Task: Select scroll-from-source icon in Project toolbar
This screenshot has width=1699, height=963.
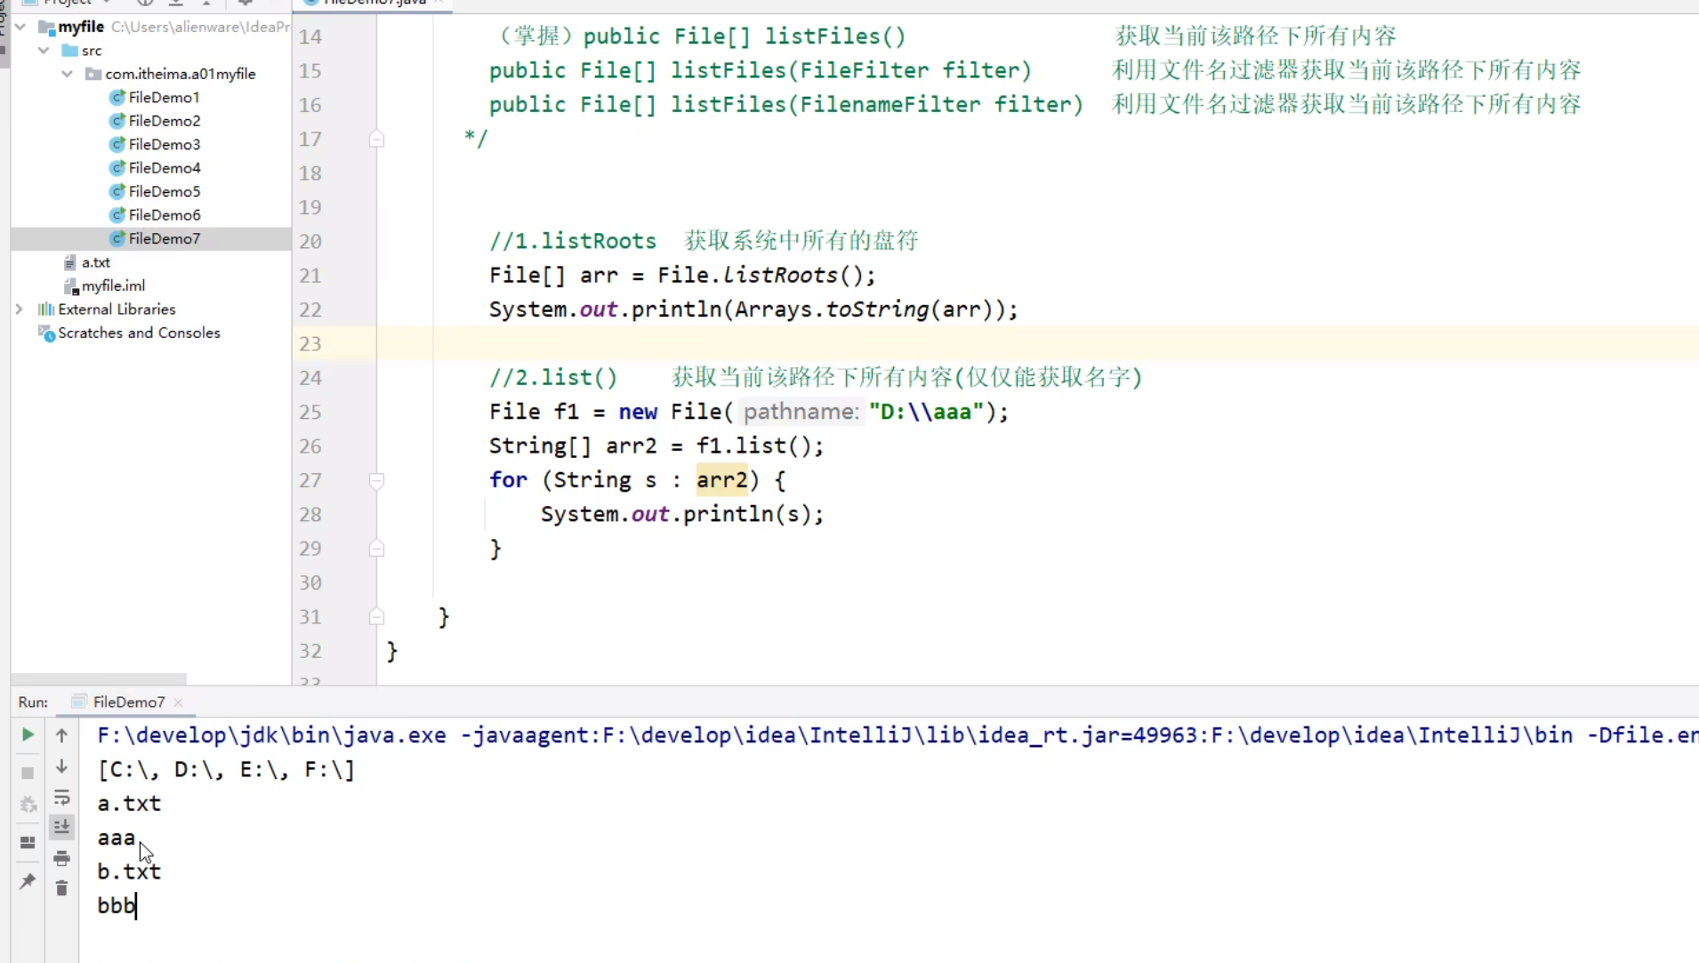Action: [145, 4]
